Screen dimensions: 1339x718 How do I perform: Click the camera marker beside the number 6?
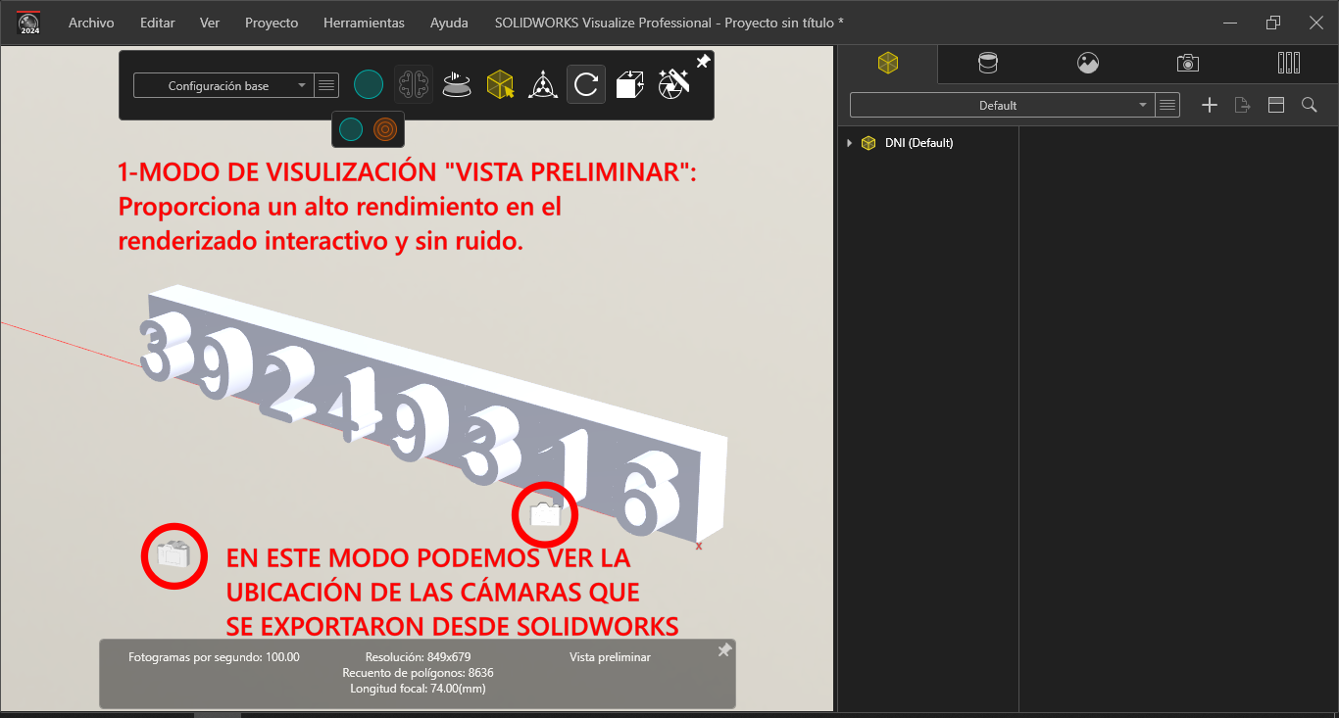coord(545,512)
